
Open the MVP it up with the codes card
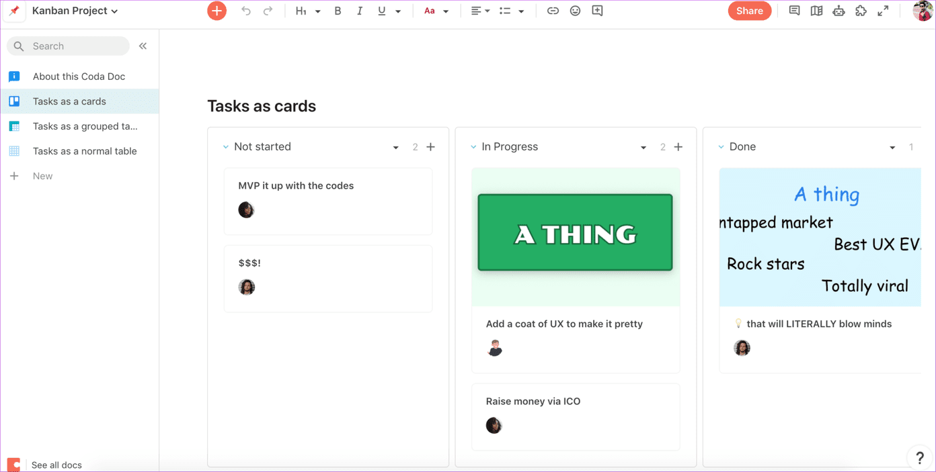[x=328, y=201]
